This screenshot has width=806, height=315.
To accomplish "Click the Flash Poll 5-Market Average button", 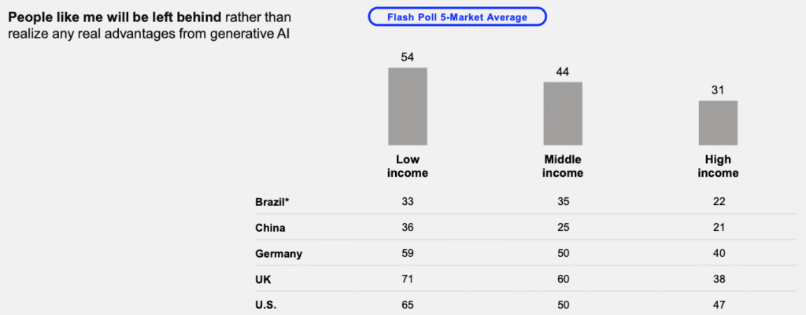I will pyautogui.click(x=457, y=17).
